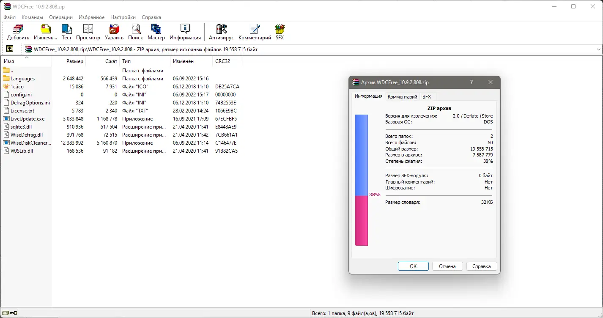Viewport: 603px width, 318px height.
Task: Expand the archive path dropdown
Action: [x=599, y=49]
